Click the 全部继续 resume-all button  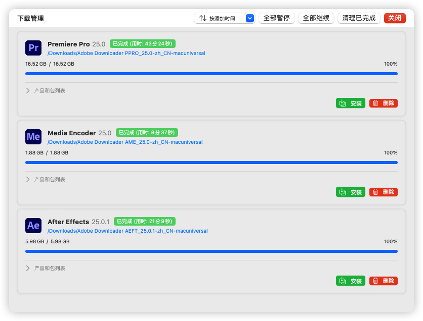[x=316, y=18]
